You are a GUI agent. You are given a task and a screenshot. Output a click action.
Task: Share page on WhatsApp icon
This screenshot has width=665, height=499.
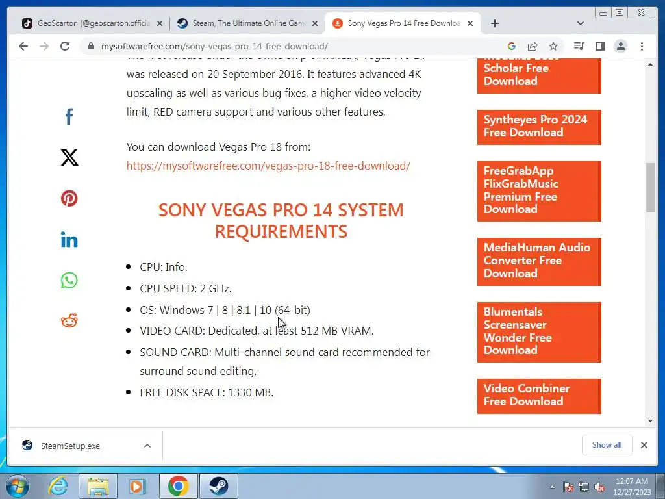tap(69, 280)
